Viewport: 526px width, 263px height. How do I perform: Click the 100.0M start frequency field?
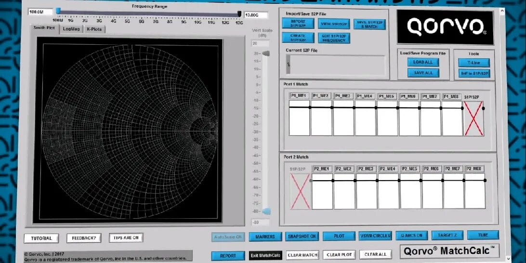[x=40, y=12]
